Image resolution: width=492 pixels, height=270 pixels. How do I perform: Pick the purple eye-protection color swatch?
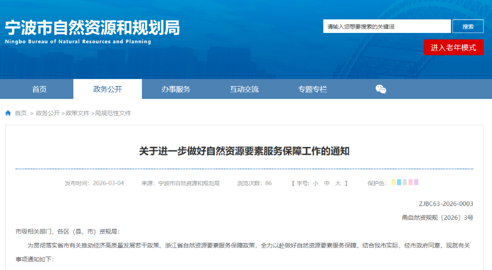pyautogui.click(x=416, y=183)
